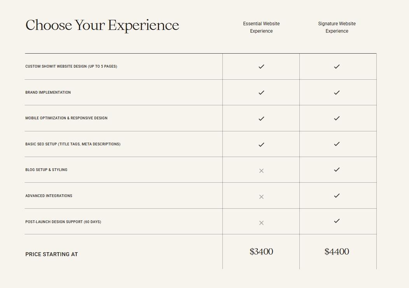The height and width of the screenshot is (288, 409).
Task: Click Signature checkmark for Basic SEO Setup
Action: click(337, 144)
